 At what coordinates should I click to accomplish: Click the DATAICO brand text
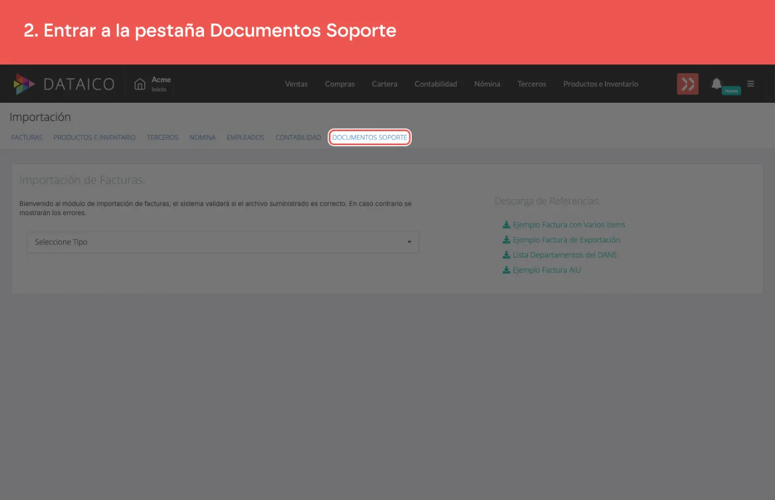coord(79,84)
